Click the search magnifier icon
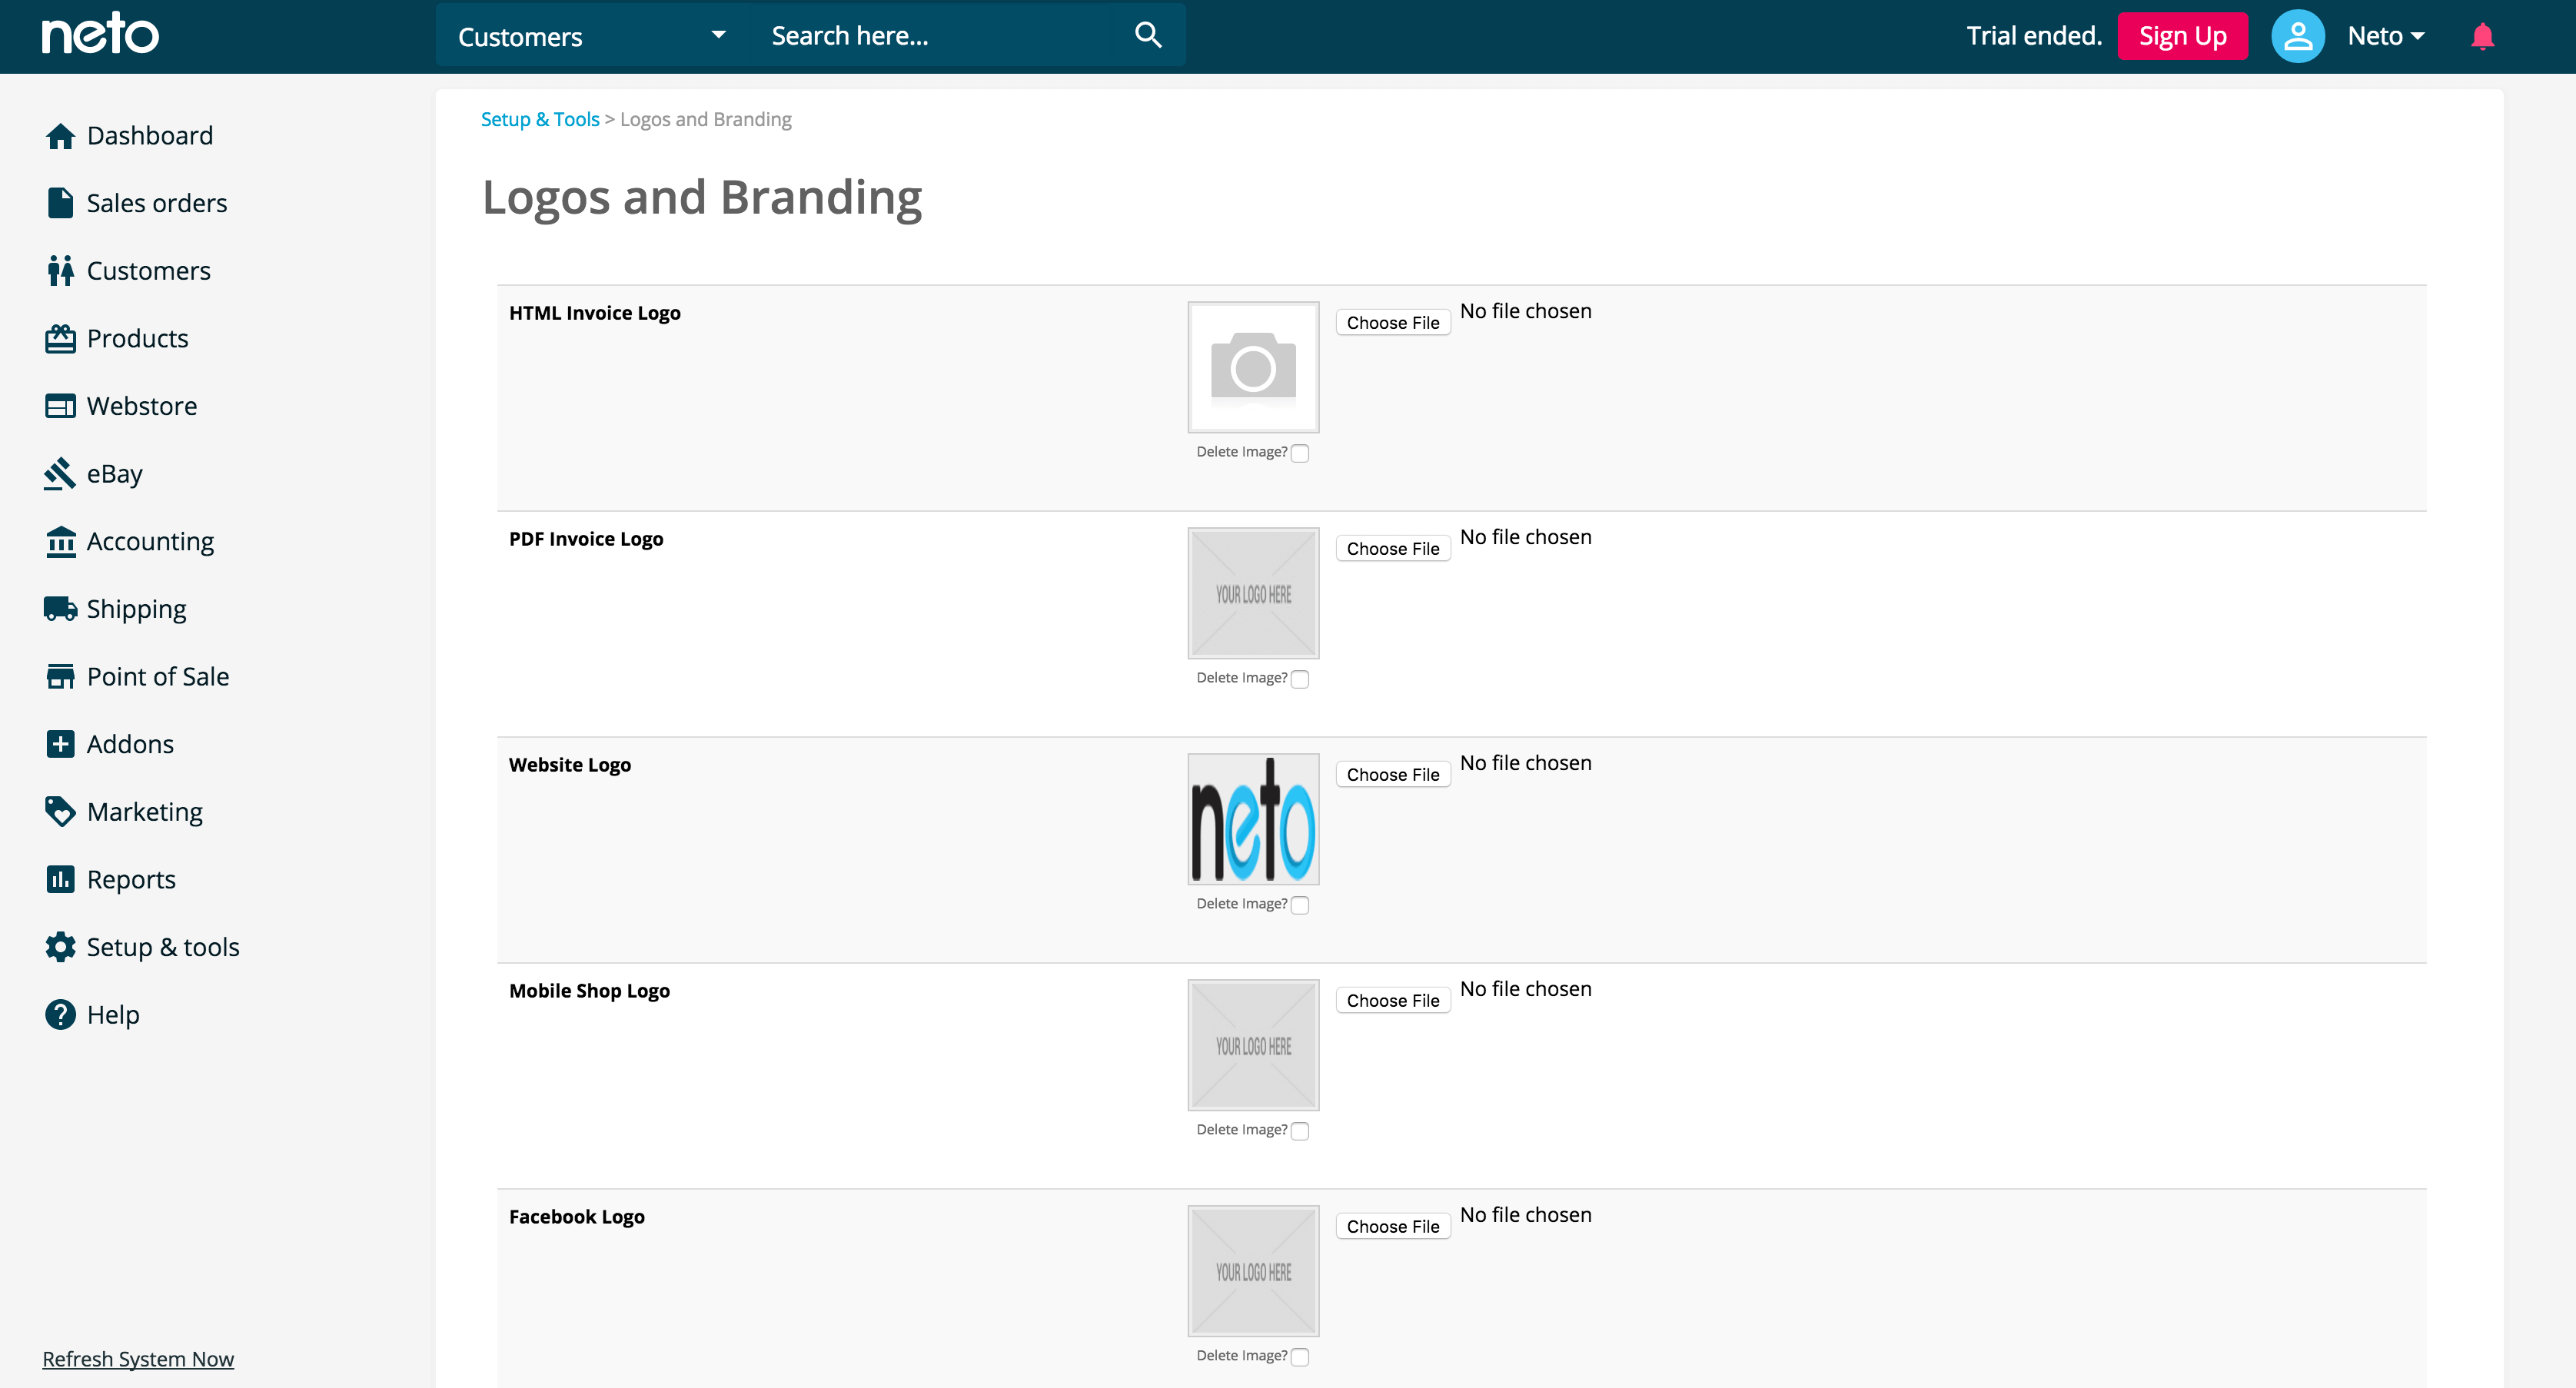 (1148, 35)
